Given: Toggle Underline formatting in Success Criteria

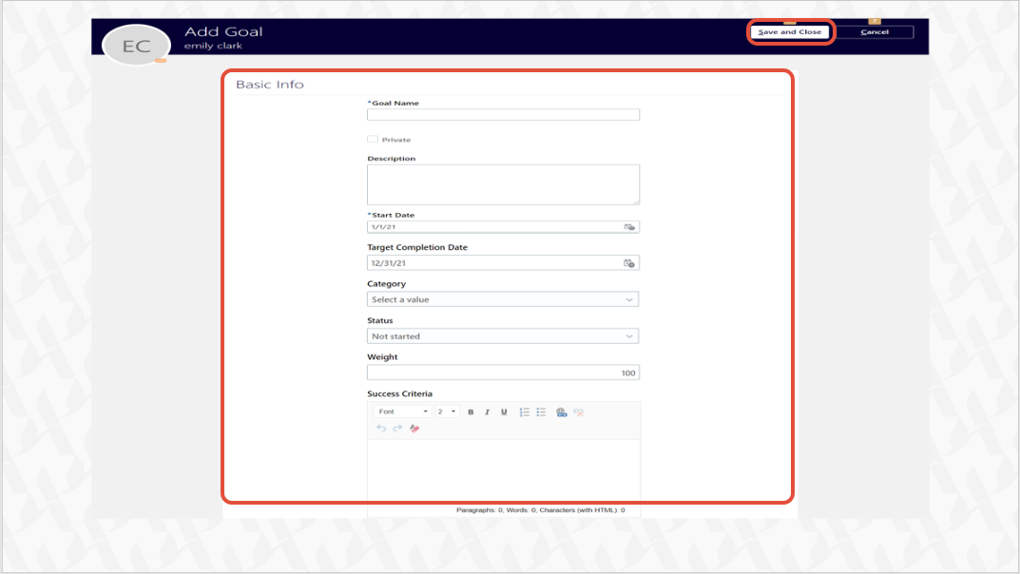Looking at the screenshot, I should point(504,412).
